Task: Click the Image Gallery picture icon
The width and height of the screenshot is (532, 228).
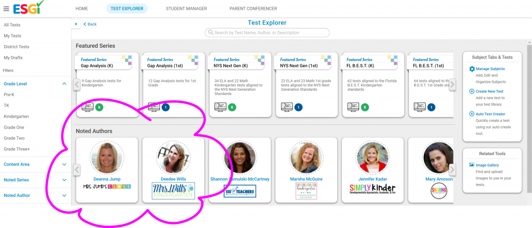Action: click(x=472, y=165)
